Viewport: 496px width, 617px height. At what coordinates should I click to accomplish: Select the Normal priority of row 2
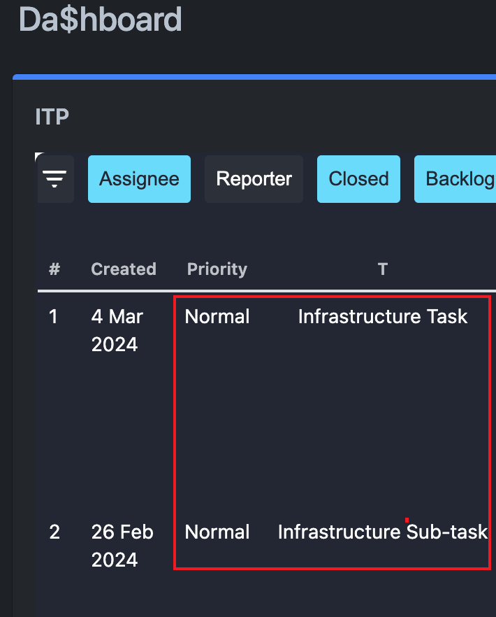pyautogui.click(x=217, y=532)
